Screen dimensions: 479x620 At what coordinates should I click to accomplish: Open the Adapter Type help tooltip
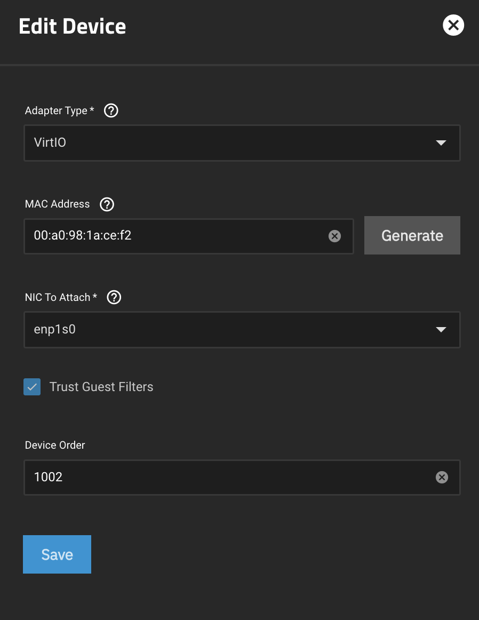click(x=111, y=110)
